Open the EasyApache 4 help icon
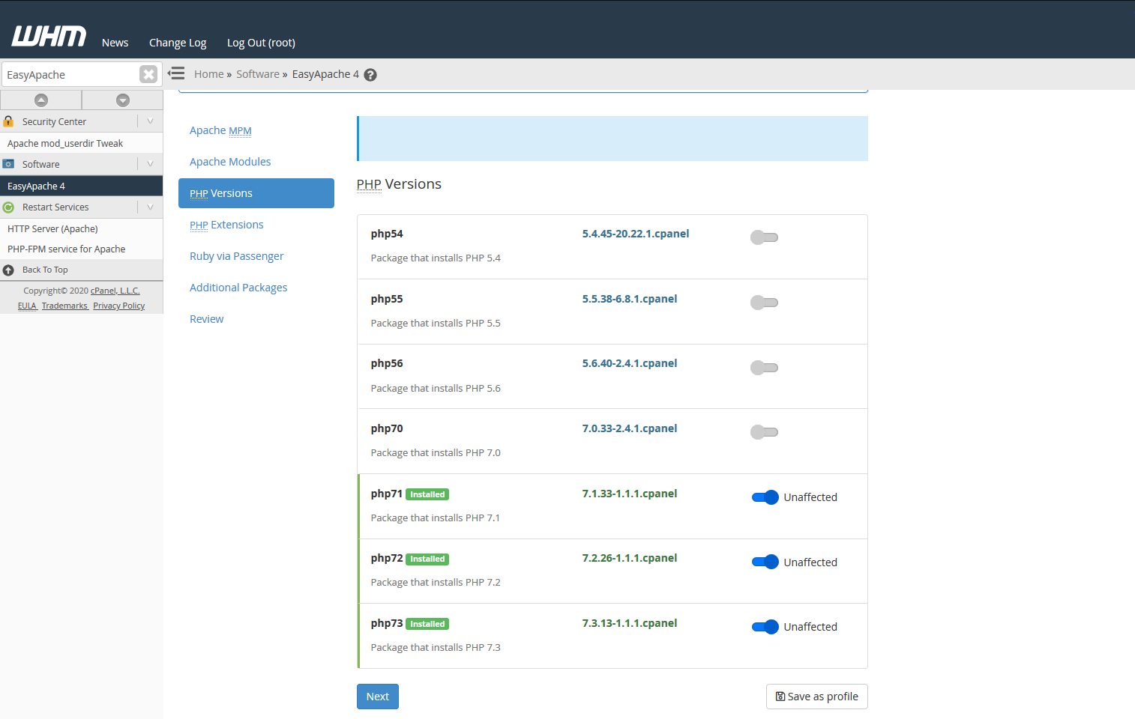The width and height of the screenshot is (1135, 719). 370,75
